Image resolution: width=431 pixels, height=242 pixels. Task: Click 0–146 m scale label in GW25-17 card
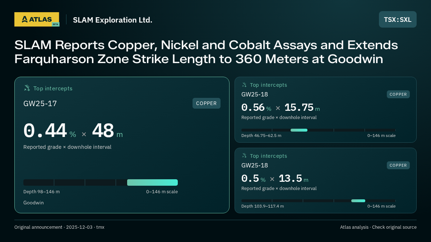pos(162,191)
